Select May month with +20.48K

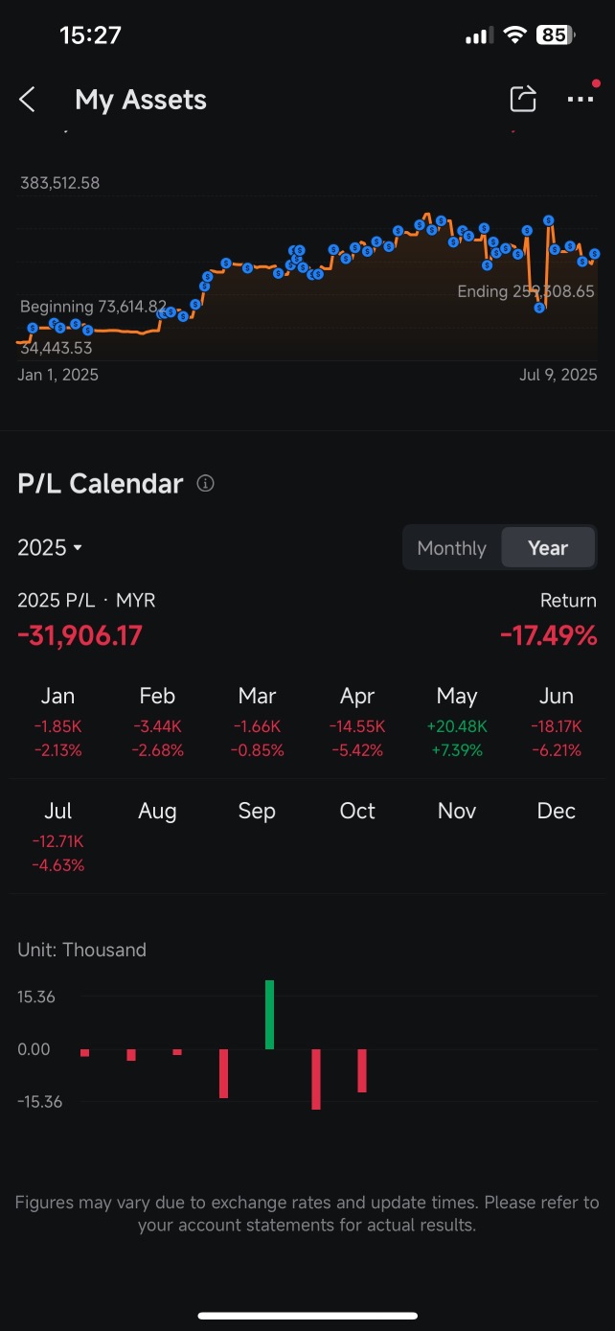pos(457,722)
